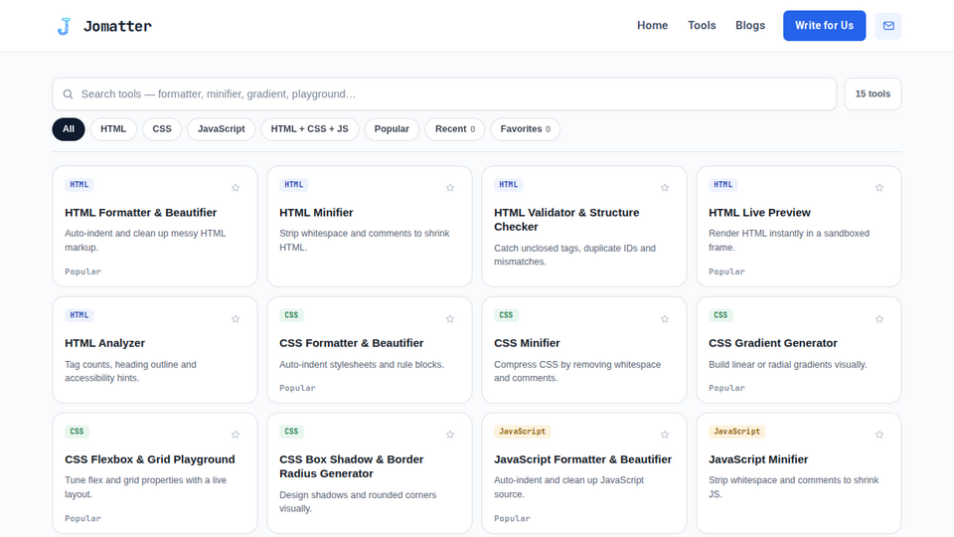Image resolution: width=954 pixels, height=537 pixels.
Task: Favorite the HTML Formatter & Beautifier card
Action: pyautogui.click(x=236, y=188)
